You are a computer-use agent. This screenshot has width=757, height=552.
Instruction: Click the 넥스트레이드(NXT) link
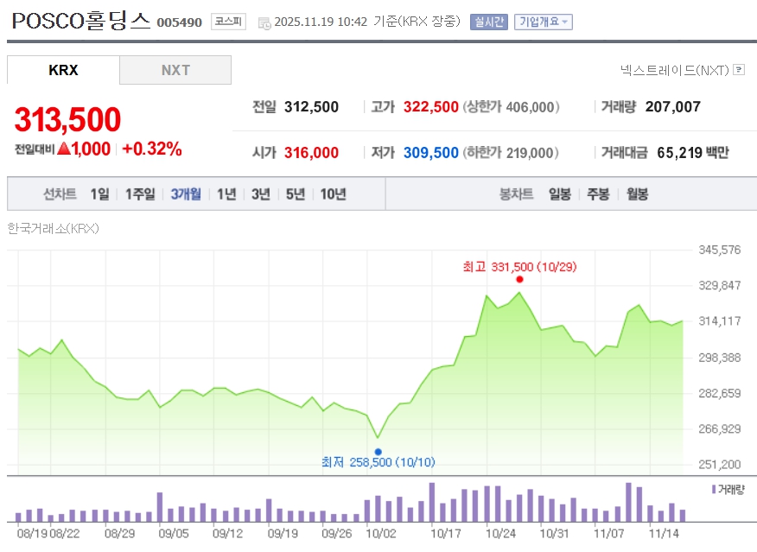675,70
